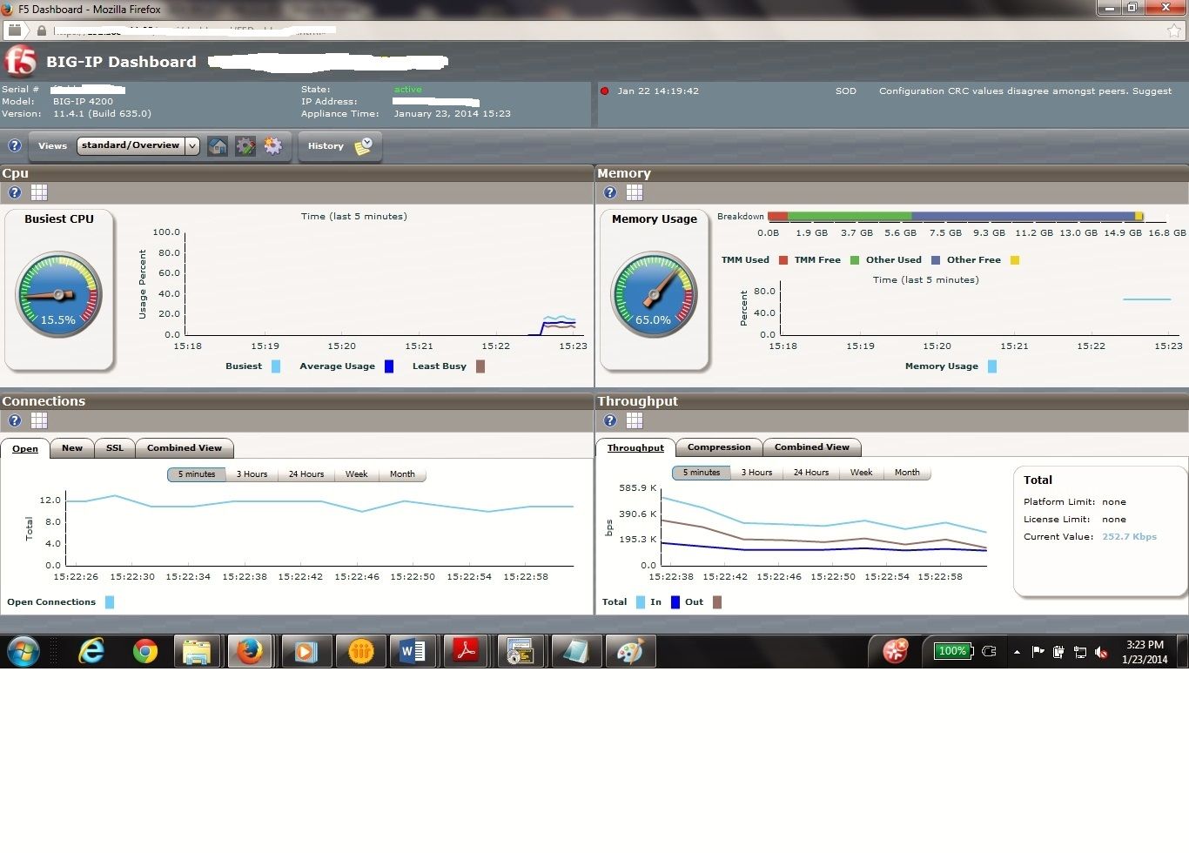The image size is (1189, 853).
Task: Open Microsoft Word from the taskbar
Action: click(412, 651)
